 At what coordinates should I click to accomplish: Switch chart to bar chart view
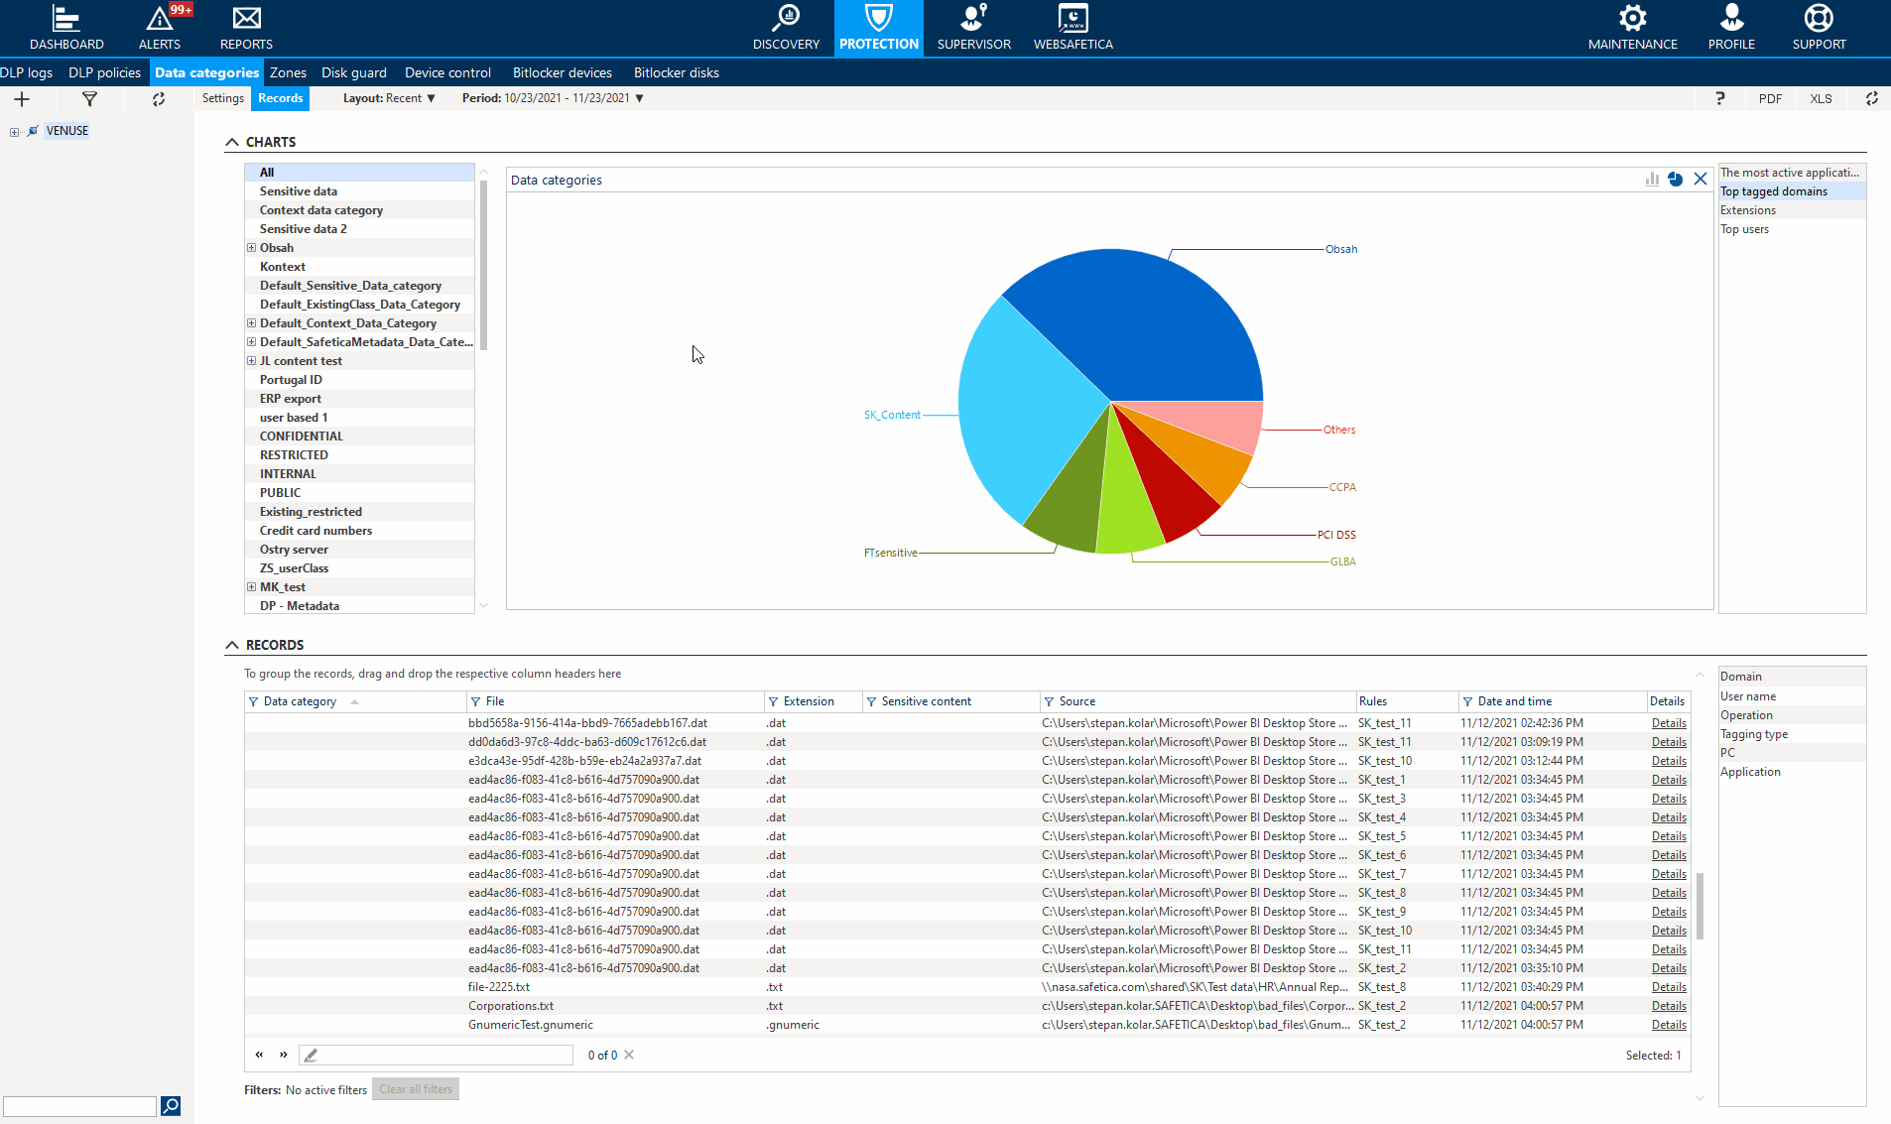coord(1652,180)
